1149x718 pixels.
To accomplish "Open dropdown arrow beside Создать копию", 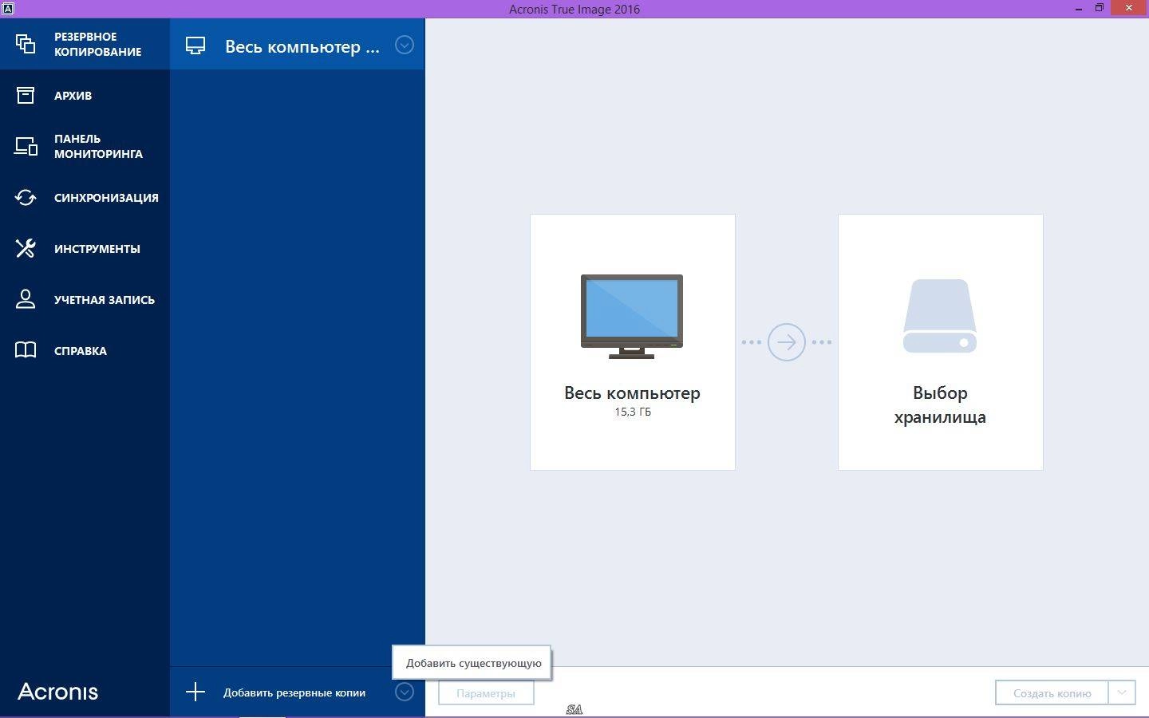I will pos(1122,692).
